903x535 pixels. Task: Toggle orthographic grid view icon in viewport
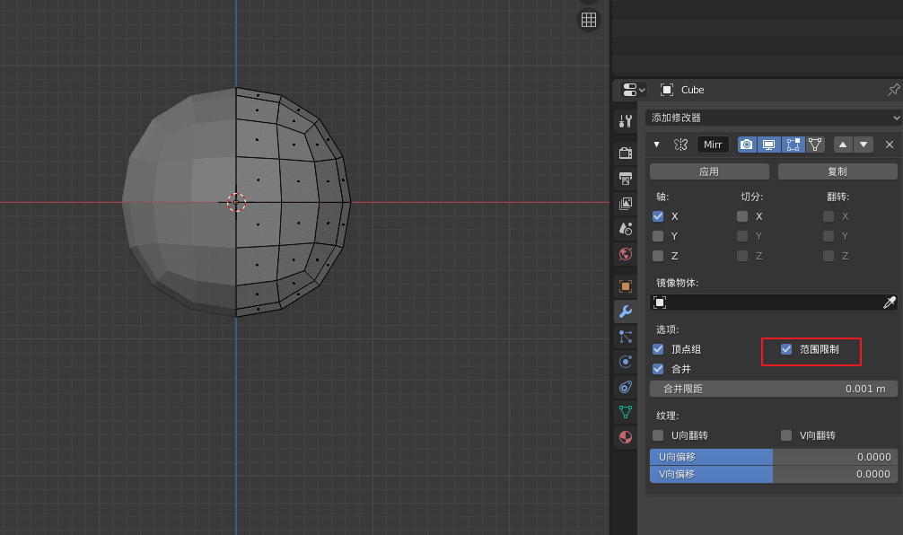[589, 20]
